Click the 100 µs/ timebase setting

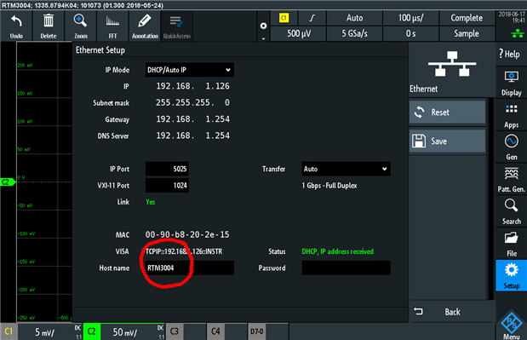click(x=410, y=18)
